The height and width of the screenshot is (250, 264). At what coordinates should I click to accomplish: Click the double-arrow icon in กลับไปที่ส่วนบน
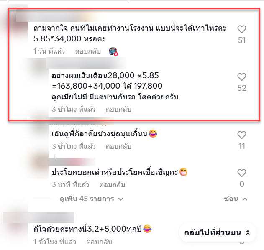click(248, 232)
